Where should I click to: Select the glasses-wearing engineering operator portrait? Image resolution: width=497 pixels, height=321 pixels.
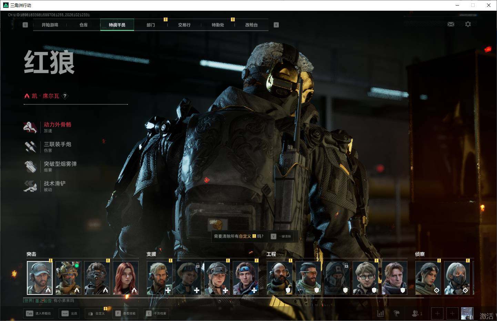(x=365, y=278)
